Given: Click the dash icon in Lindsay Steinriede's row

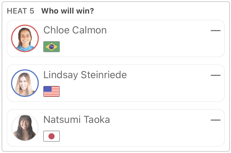Looking at the screenshot, I should point(215,75).
